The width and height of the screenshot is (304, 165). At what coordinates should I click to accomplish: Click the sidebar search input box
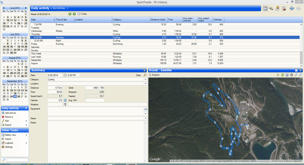(x=17, y=160)
